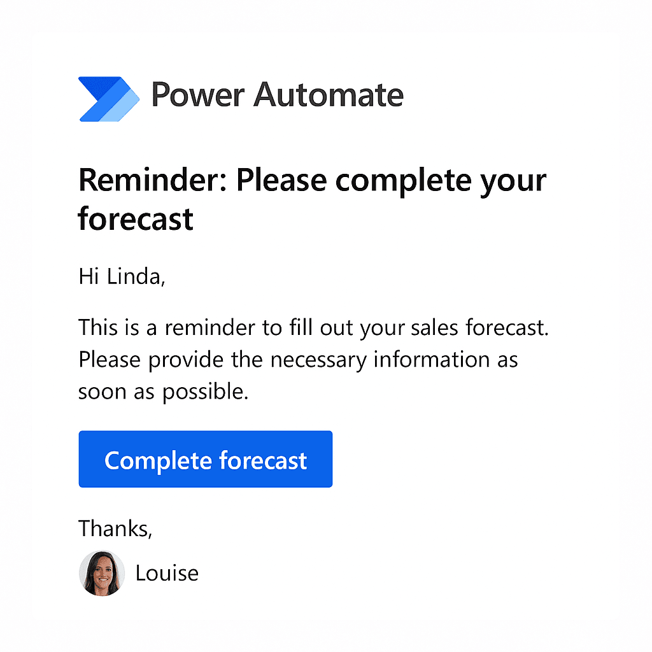
Task: Click Louise's profile photo avatar
Action: (x=102, y=573)
